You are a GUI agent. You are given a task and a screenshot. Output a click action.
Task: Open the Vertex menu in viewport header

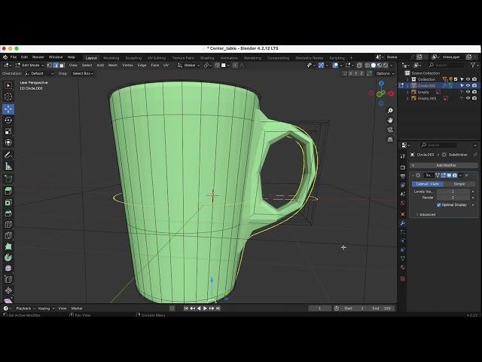[127, 66]
